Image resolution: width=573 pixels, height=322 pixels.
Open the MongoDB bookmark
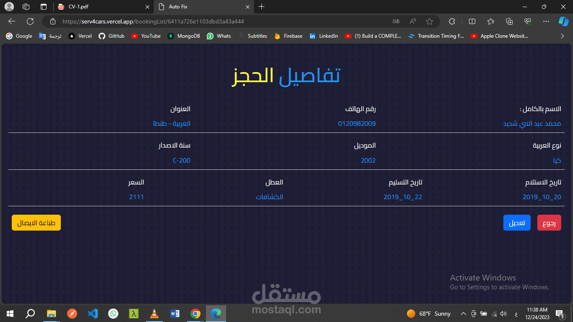184,36
